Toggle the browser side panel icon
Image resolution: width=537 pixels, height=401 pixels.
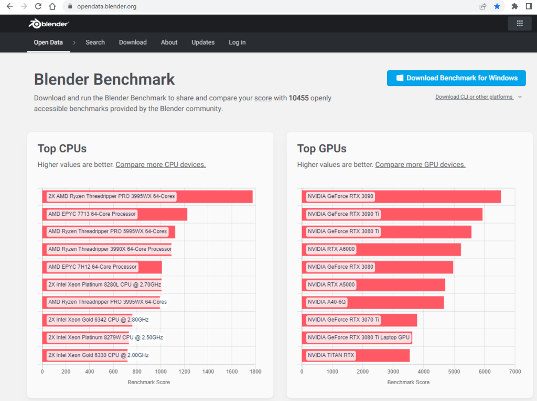tap(528, 6)
